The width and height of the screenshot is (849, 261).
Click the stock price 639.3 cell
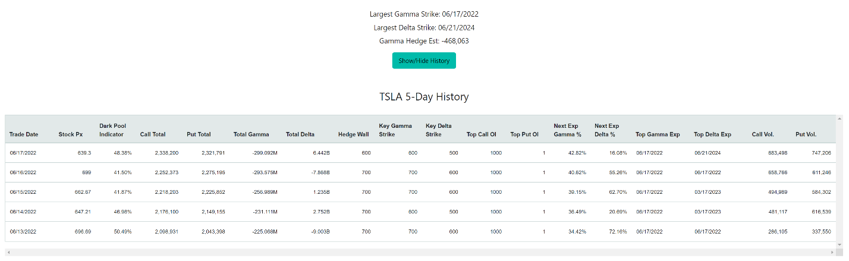84,153
